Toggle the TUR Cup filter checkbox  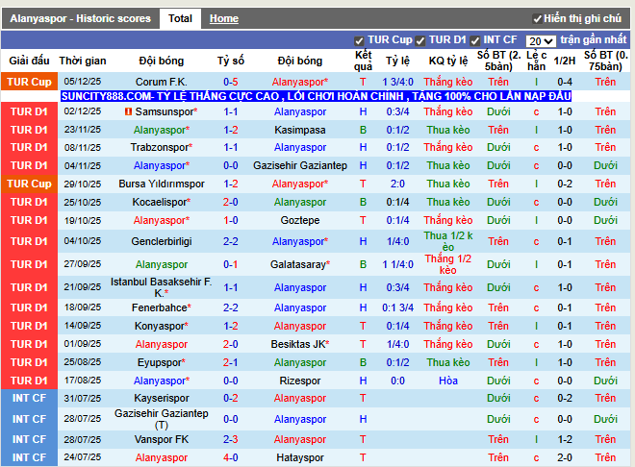pyautogui.click(x=359, y=41)
